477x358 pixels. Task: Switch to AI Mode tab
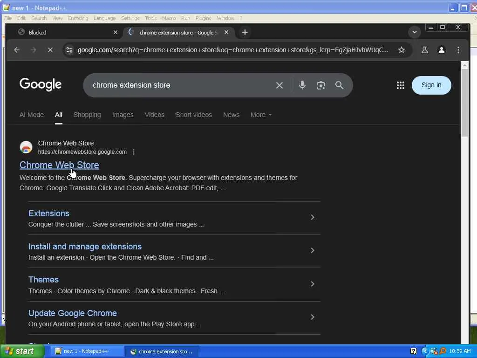pyautogui.click(x=32, y=115)
